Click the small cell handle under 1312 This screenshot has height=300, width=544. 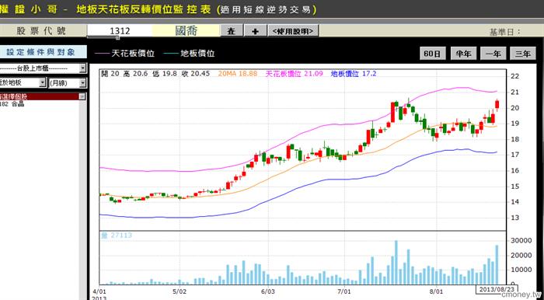pyautogui.click(x=117, y=38)
